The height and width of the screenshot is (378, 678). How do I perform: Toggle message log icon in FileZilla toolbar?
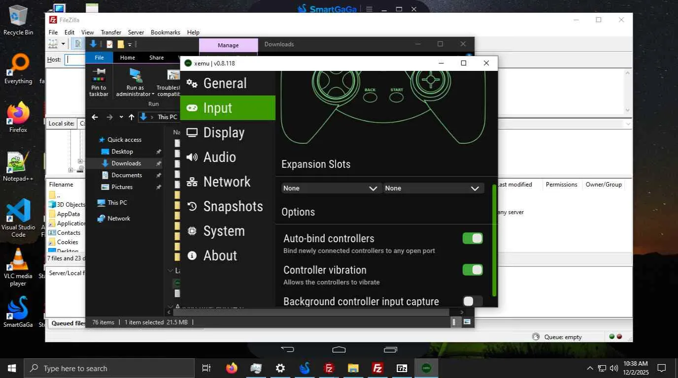pos(78,44)
